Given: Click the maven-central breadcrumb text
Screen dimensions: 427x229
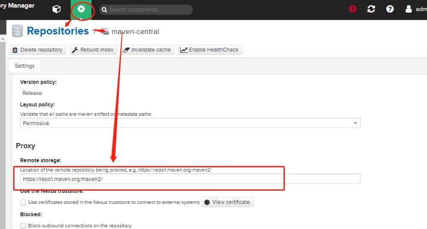Looking at the screenshot, I should [135, 31].
